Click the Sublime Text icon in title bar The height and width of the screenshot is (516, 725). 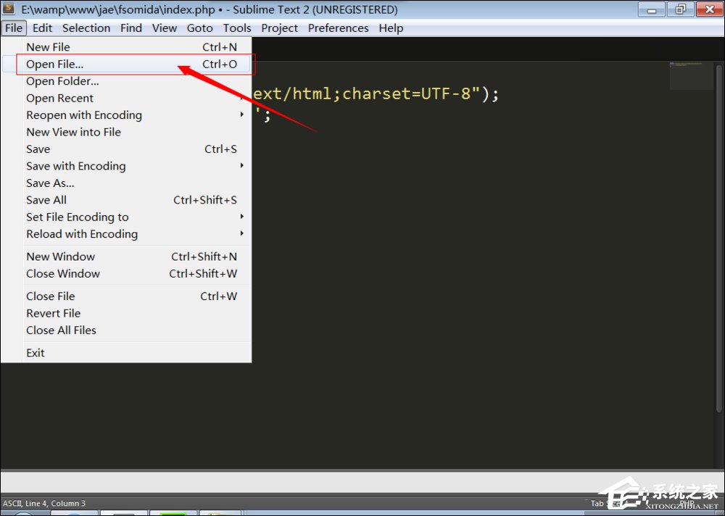[x=9, y=9]
